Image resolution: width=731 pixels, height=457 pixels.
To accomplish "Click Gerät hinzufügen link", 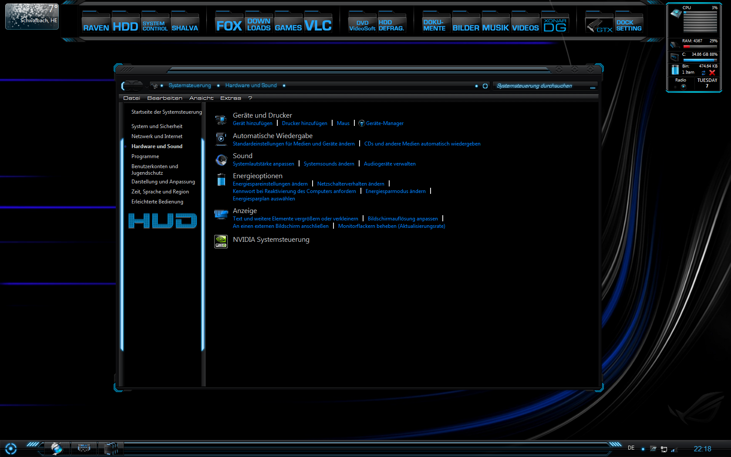I will click(253, 123).
